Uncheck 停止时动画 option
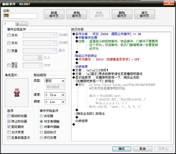The image size is (176, 154). point(9,121)
